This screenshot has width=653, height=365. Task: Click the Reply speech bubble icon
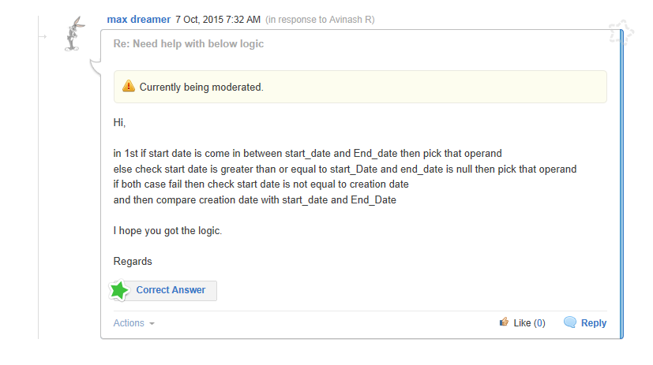pyautogui.click(x=569, y=322)
